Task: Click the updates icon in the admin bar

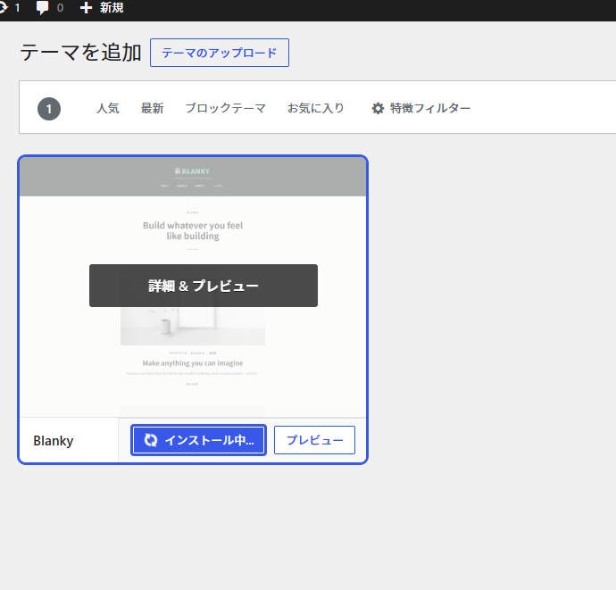Action: (x=3, y=8)
